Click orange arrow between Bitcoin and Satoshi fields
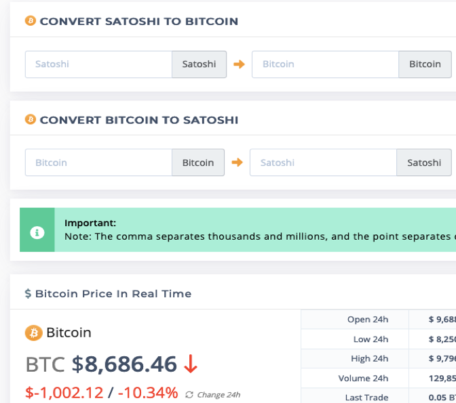This screenshot has width=456, height=403. pyautogui.click(x=237, y=163)
